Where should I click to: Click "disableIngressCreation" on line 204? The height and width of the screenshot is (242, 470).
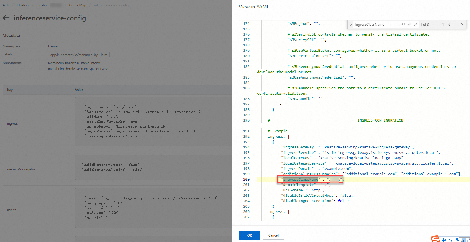coord(307,201)
